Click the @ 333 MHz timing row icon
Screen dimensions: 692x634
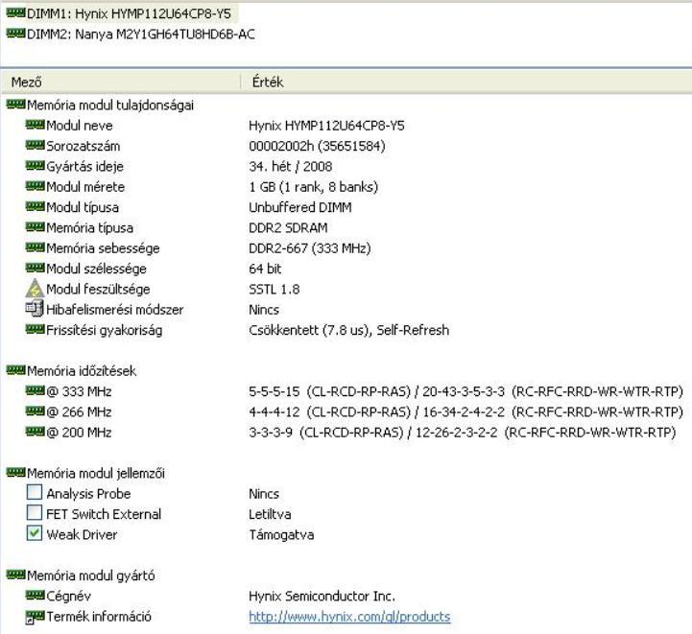[x=35, y=390]
